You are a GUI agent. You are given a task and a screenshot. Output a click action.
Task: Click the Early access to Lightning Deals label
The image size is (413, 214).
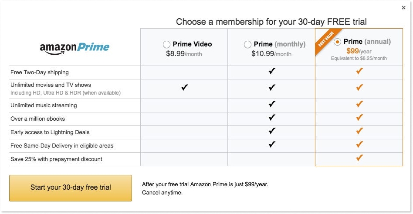50,132
